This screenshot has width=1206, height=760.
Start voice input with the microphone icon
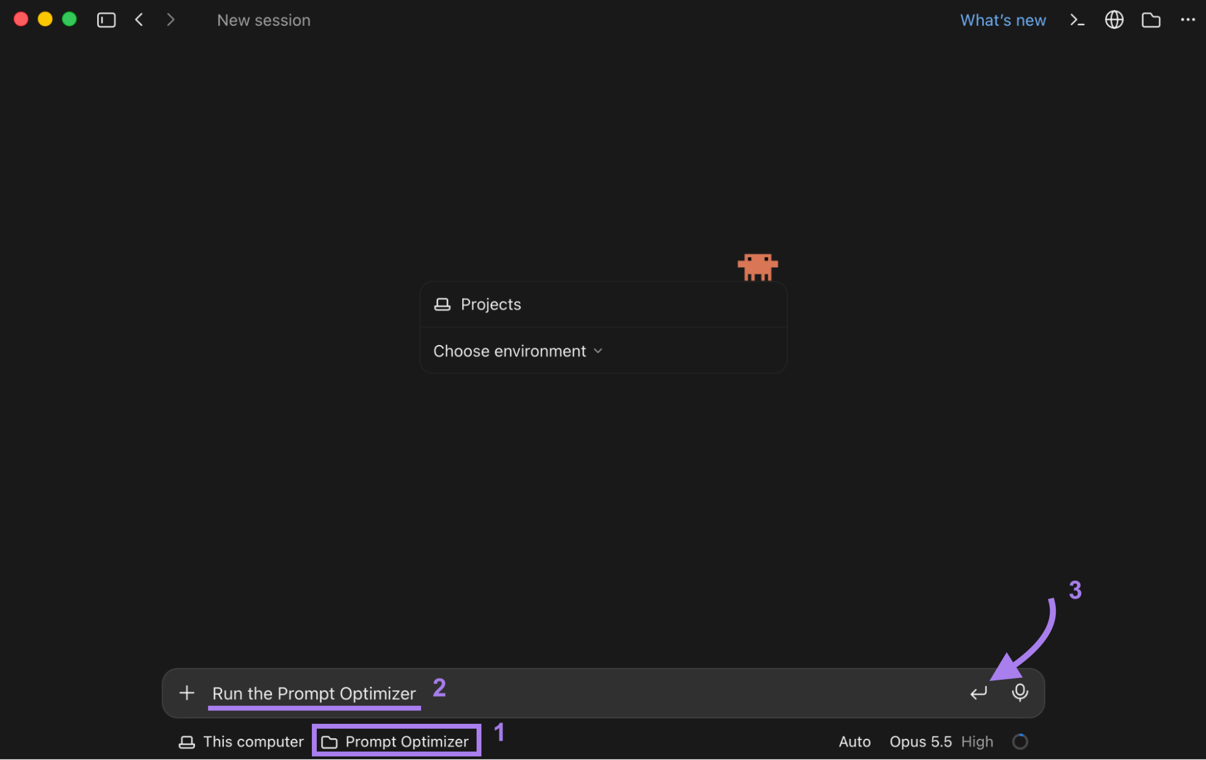[x=1020, y=692]
